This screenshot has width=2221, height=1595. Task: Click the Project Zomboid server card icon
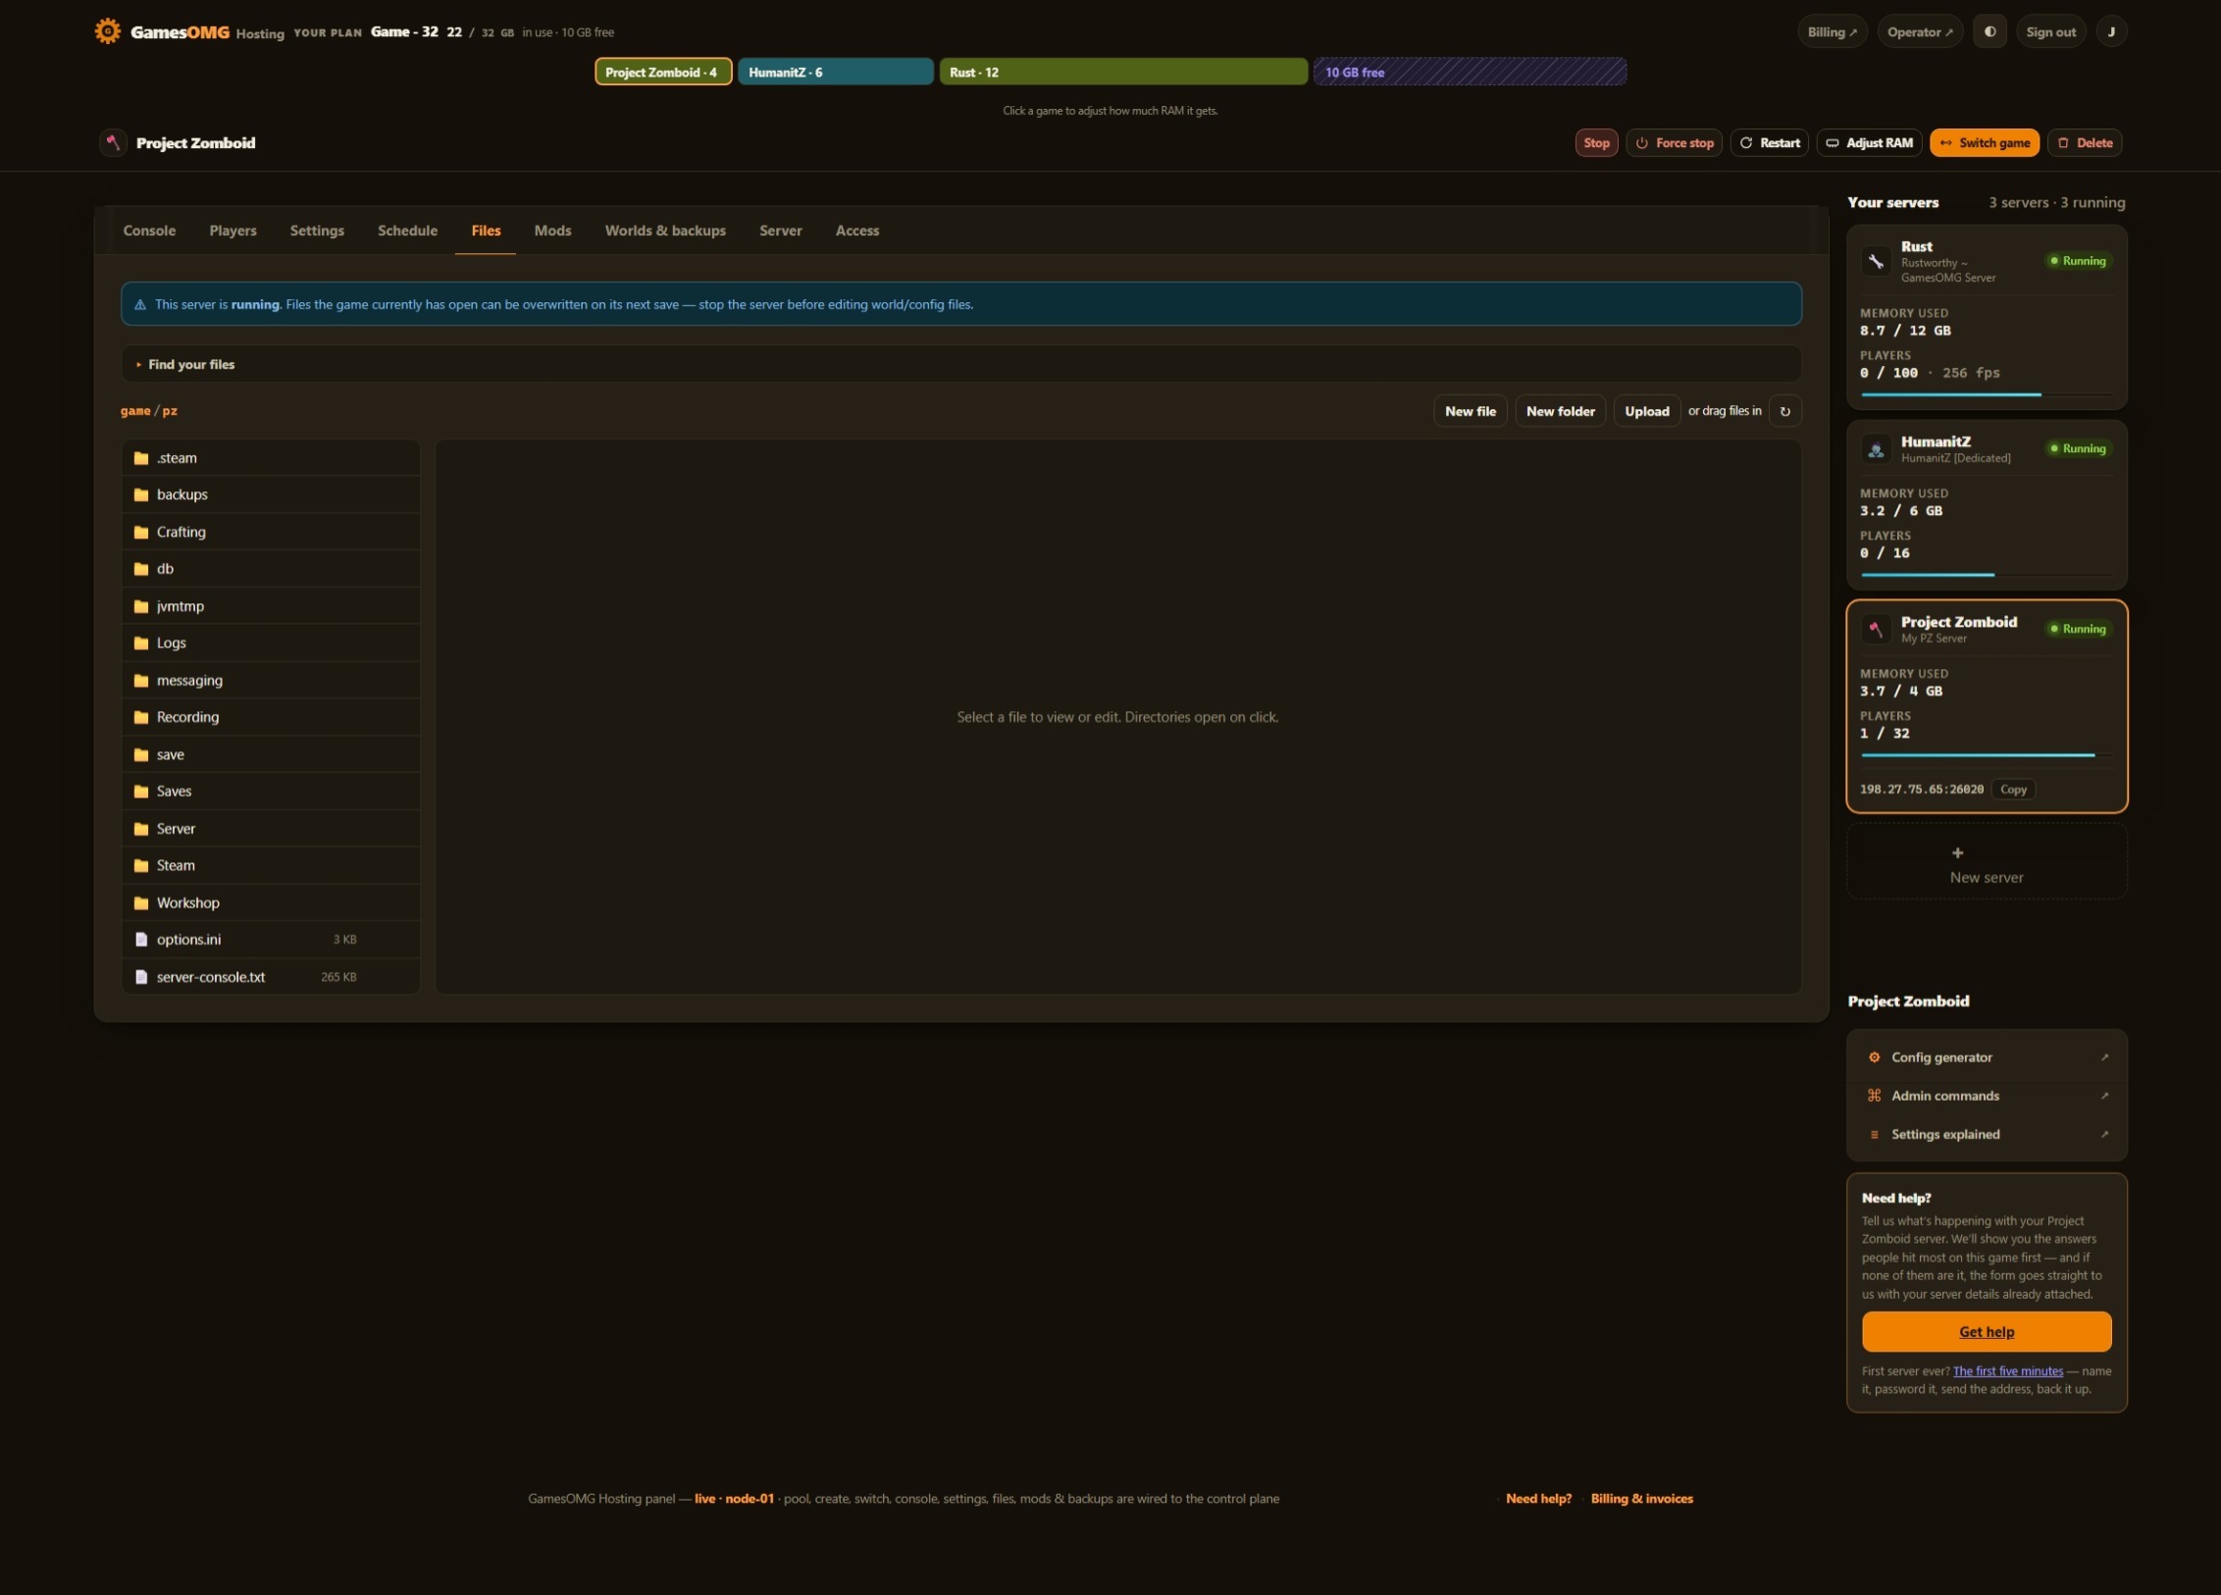point(1876,629)
